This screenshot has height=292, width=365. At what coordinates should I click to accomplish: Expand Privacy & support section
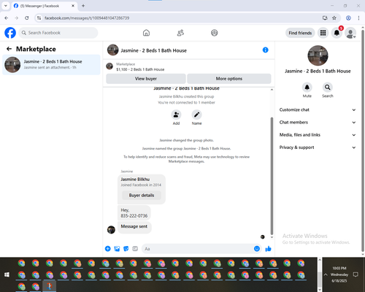click(x=318, y=147)
